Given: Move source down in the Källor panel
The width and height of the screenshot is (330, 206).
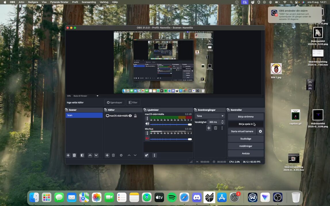Looking at the screenshot, I should 135,155.
